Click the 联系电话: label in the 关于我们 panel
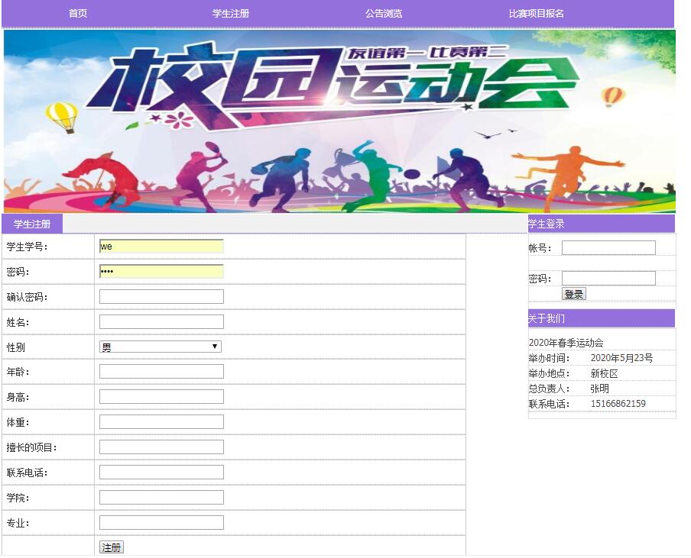Image resolution: width=691 pixels, height=558 pixels. (x=549, y=404)
